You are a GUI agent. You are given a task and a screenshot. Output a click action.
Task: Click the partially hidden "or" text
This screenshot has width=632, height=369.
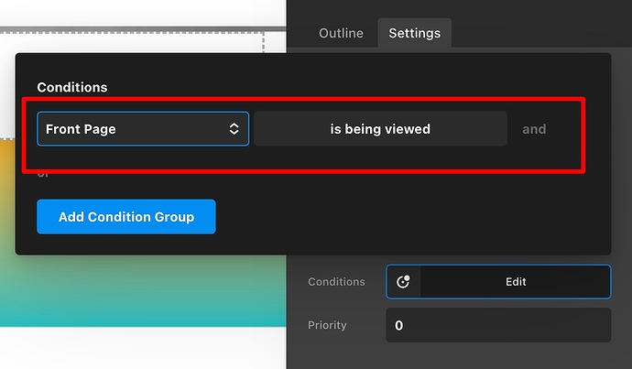point(42,174)
